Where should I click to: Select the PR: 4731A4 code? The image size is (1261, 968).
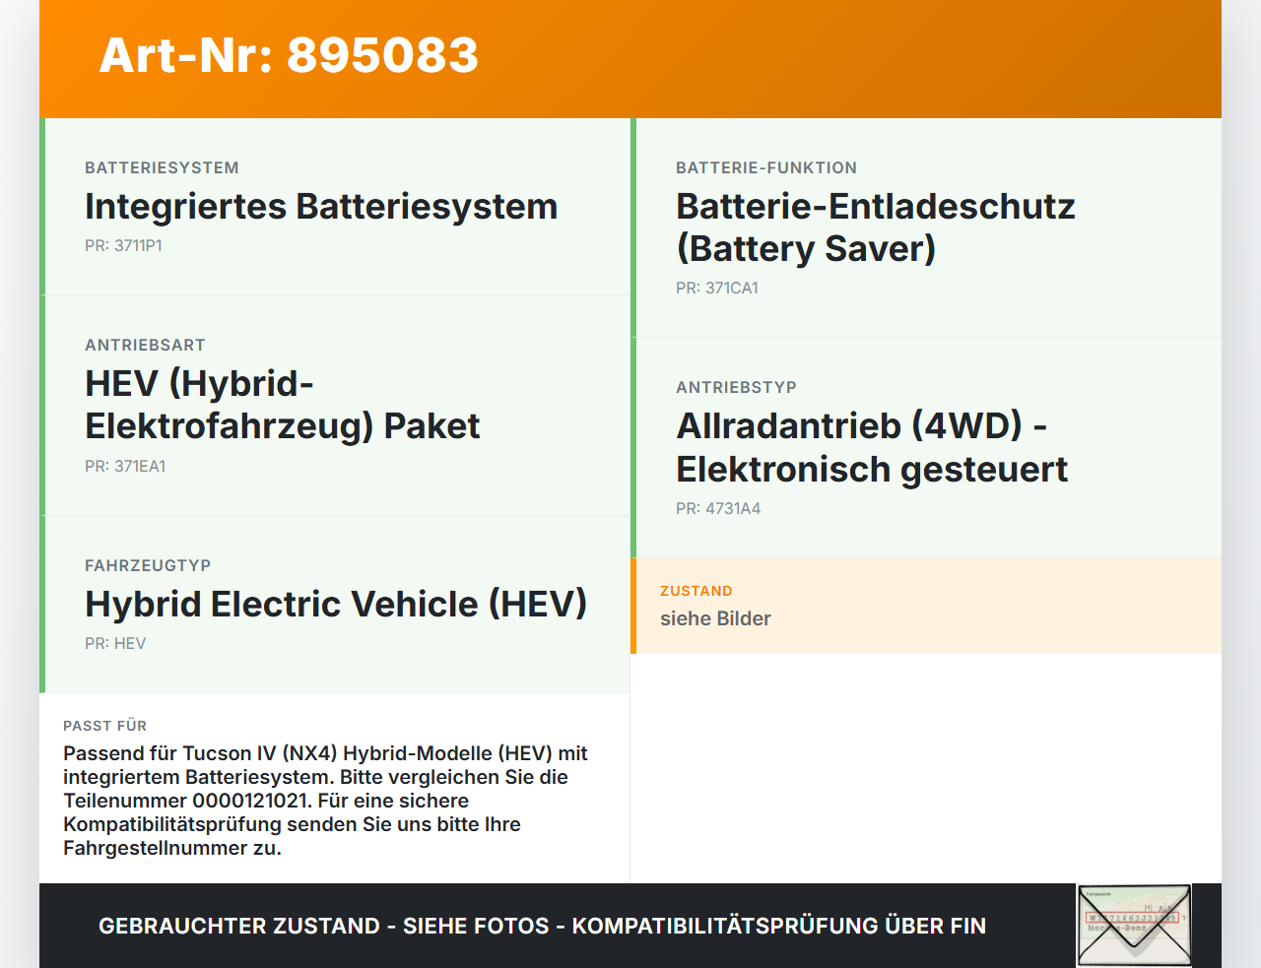coord(718,509)
